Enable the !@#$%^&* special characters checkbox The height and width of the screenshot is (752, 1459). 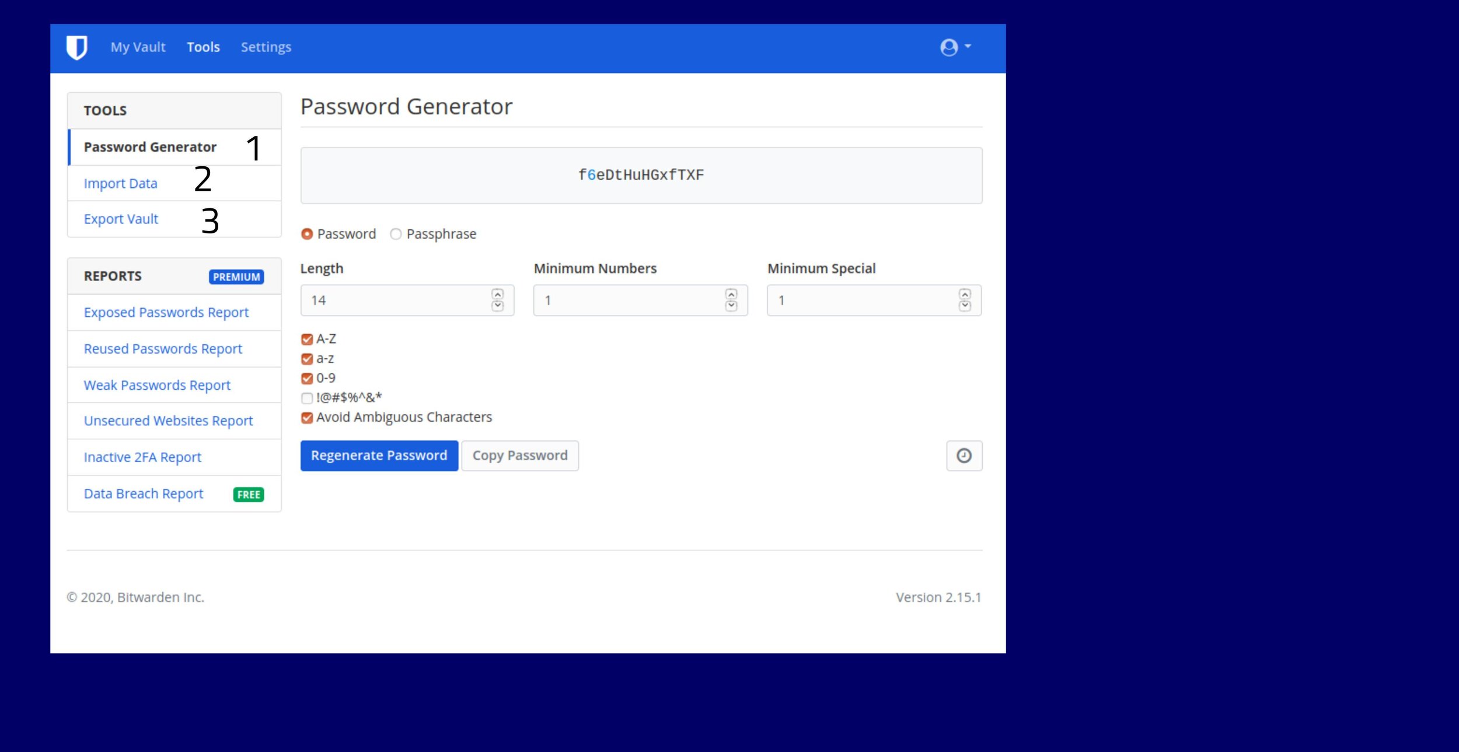[x=307, y=398]
